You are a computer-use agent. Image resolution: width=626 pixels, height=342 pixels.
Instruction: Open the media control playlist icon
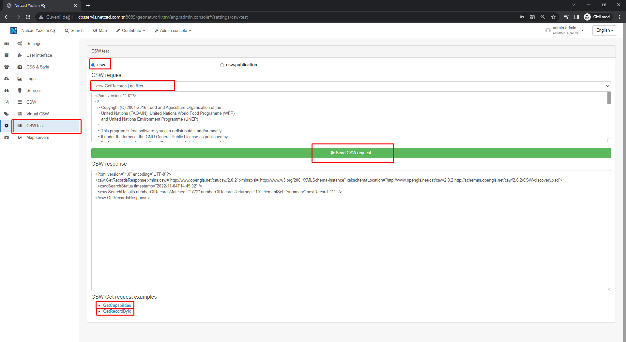(x=566, y=17)
